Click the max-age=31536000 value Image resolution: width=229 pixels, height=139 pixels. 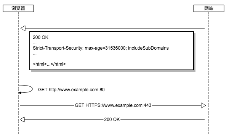[x=106, y=48]
